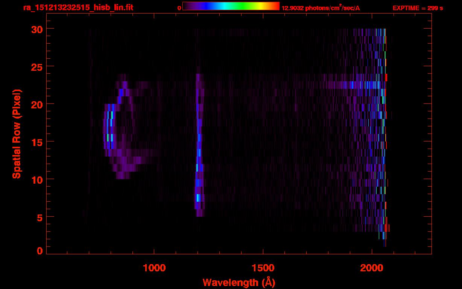Click the Spatial Row (Pixel) axis title
The image size is (462, 289).
(17, 134)
